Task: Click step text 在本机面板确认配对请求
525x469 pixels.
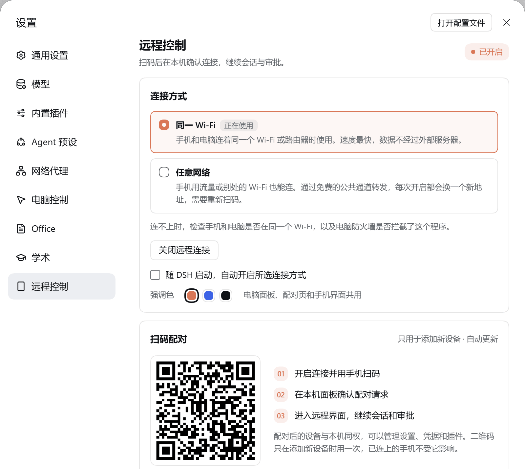Action: [x=341, y=394]
